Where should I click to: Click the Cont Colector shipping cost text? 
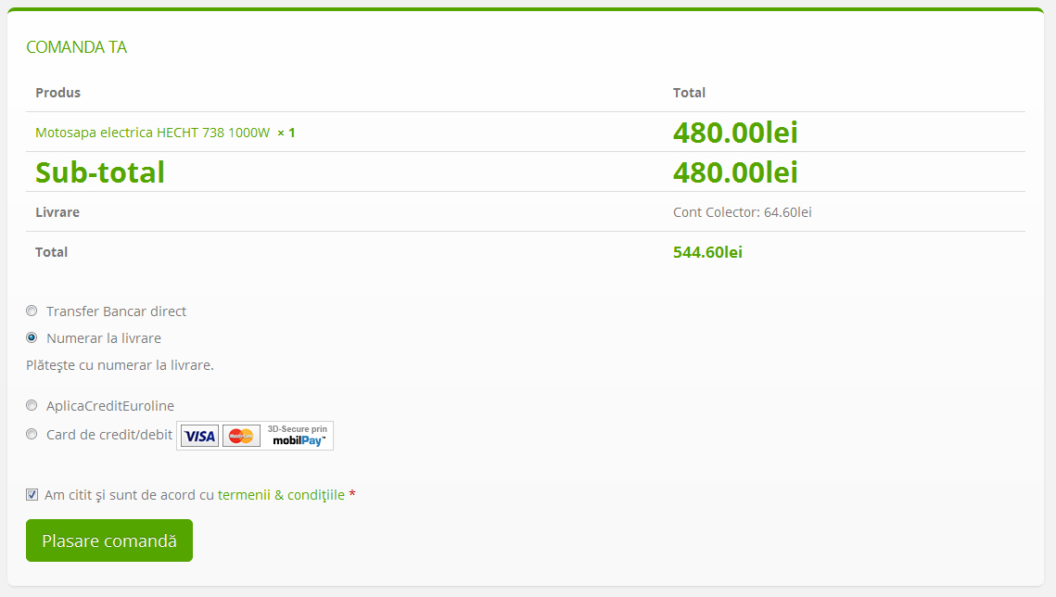coord(742,212)
